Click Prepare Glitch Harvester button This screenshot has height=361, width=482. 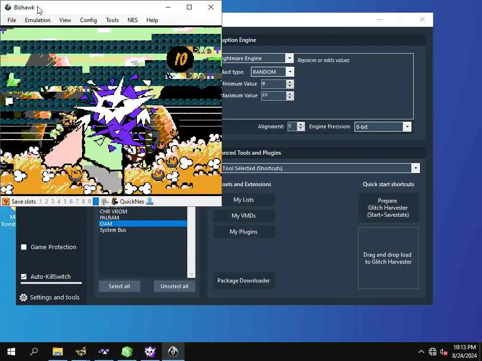pyautogui.click(x=388, y=207)
